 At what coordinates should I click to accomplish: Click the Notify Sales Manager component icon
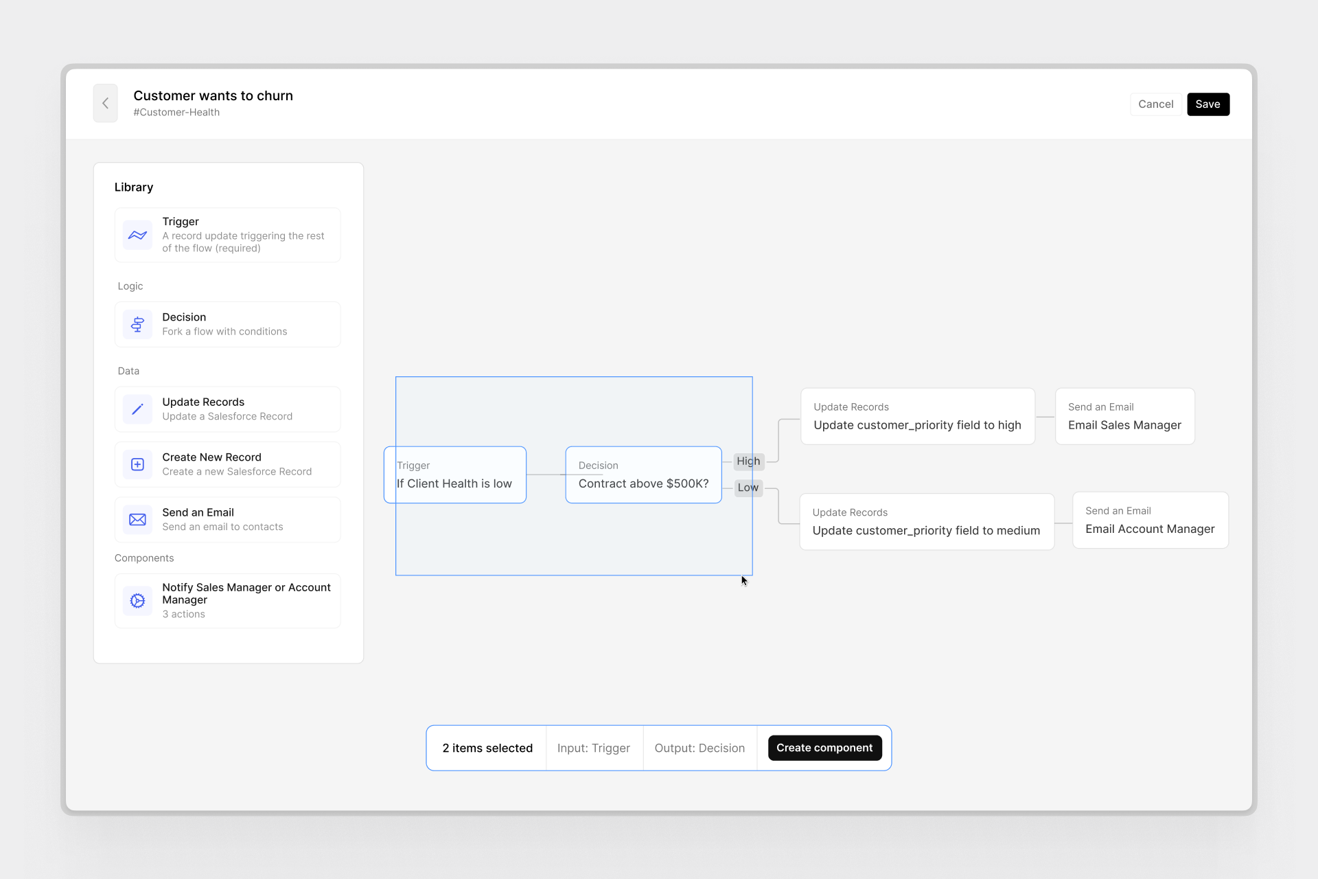pos(137,600)
